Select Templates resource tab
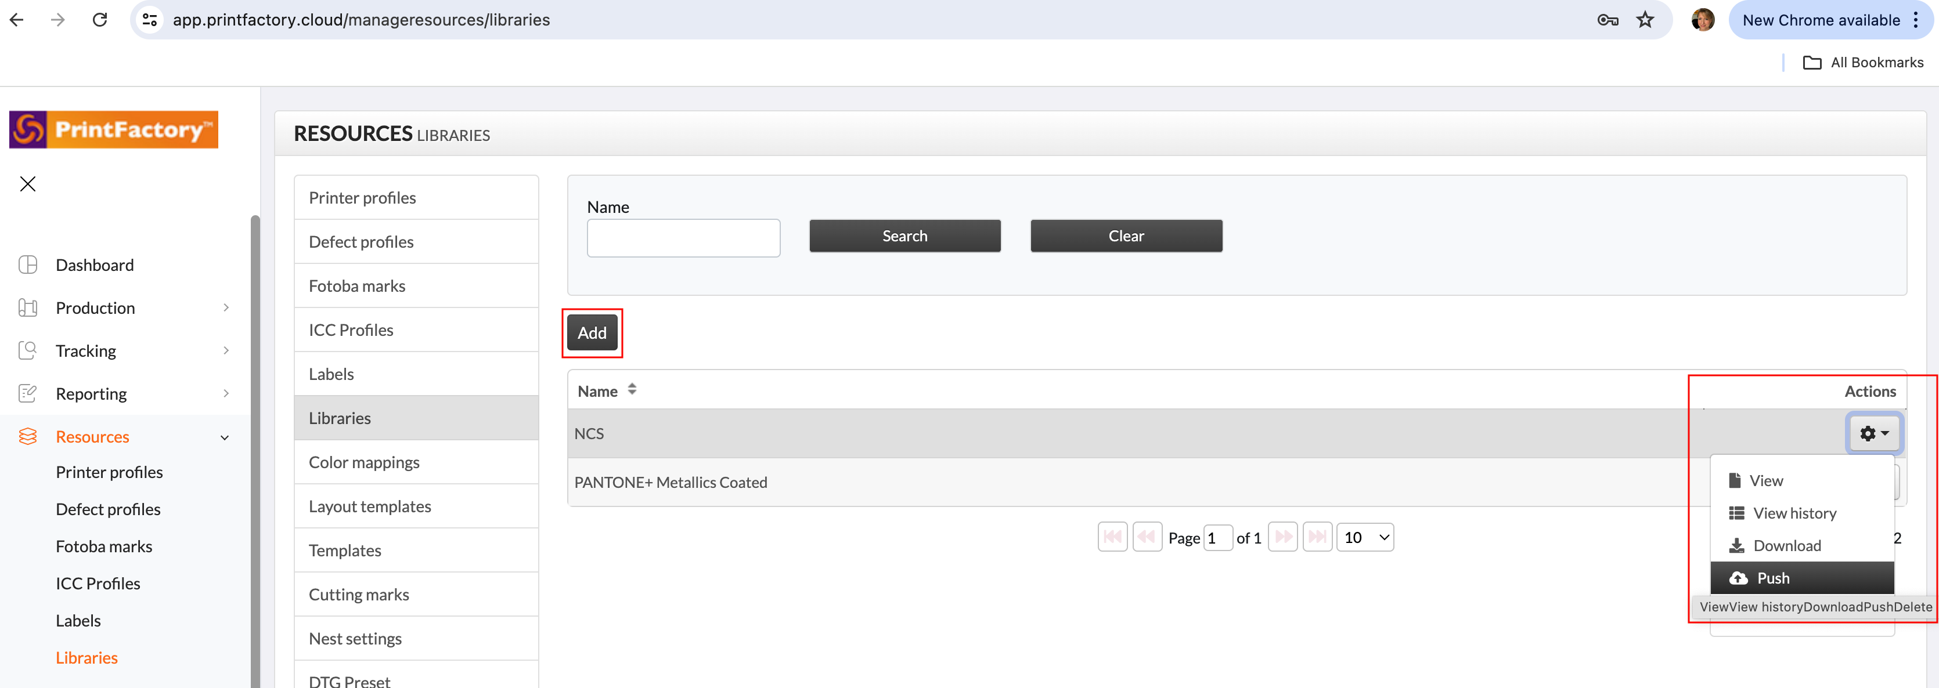Screen dimensions: 1939x688 [416, 551]
